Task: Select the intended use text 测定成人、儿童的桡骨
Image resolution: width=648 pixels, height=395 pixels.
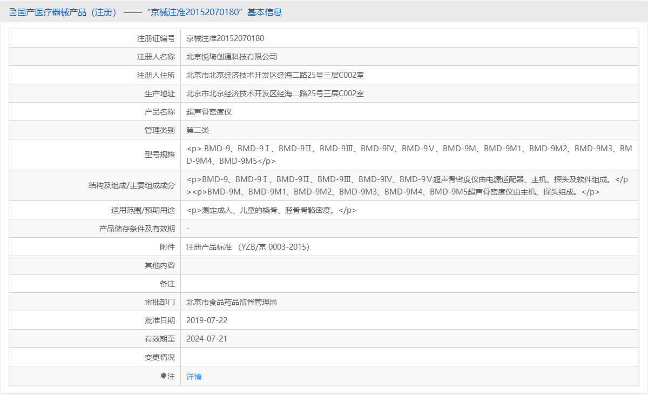Action: pyautogui.click(x=271, y=210)
